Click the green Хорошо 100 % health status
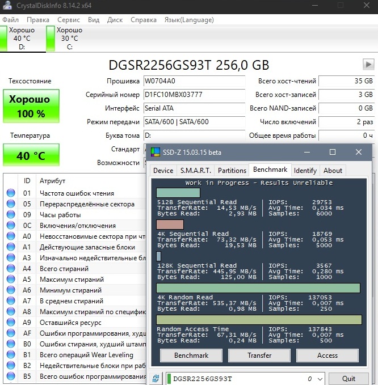The image size is (378, 385). coord(31,106)
